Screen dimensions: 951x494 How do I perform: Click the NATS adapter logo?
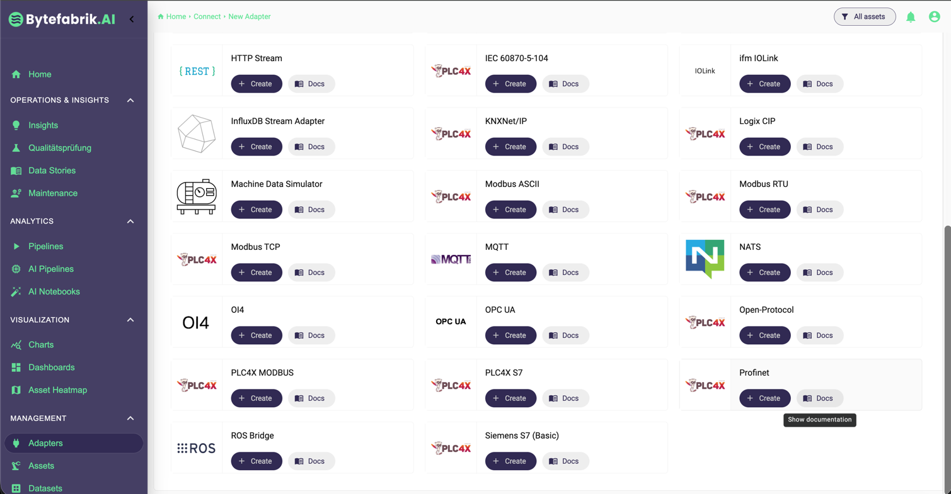(705, 259)
